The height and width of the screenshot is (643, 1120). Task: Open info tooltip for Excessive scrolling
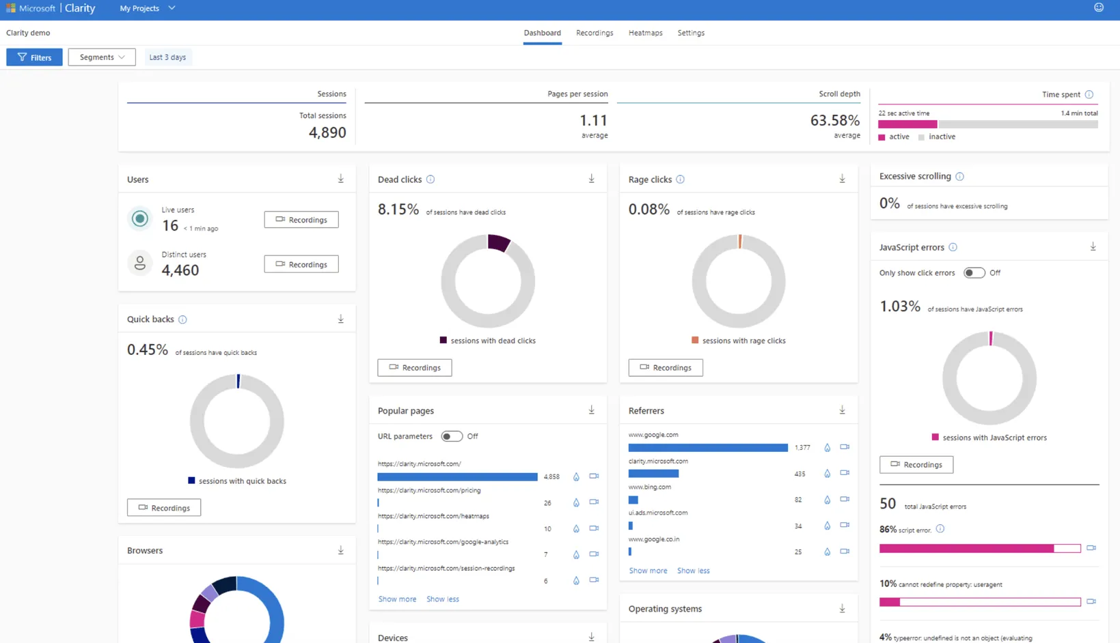tap(960, 176)
